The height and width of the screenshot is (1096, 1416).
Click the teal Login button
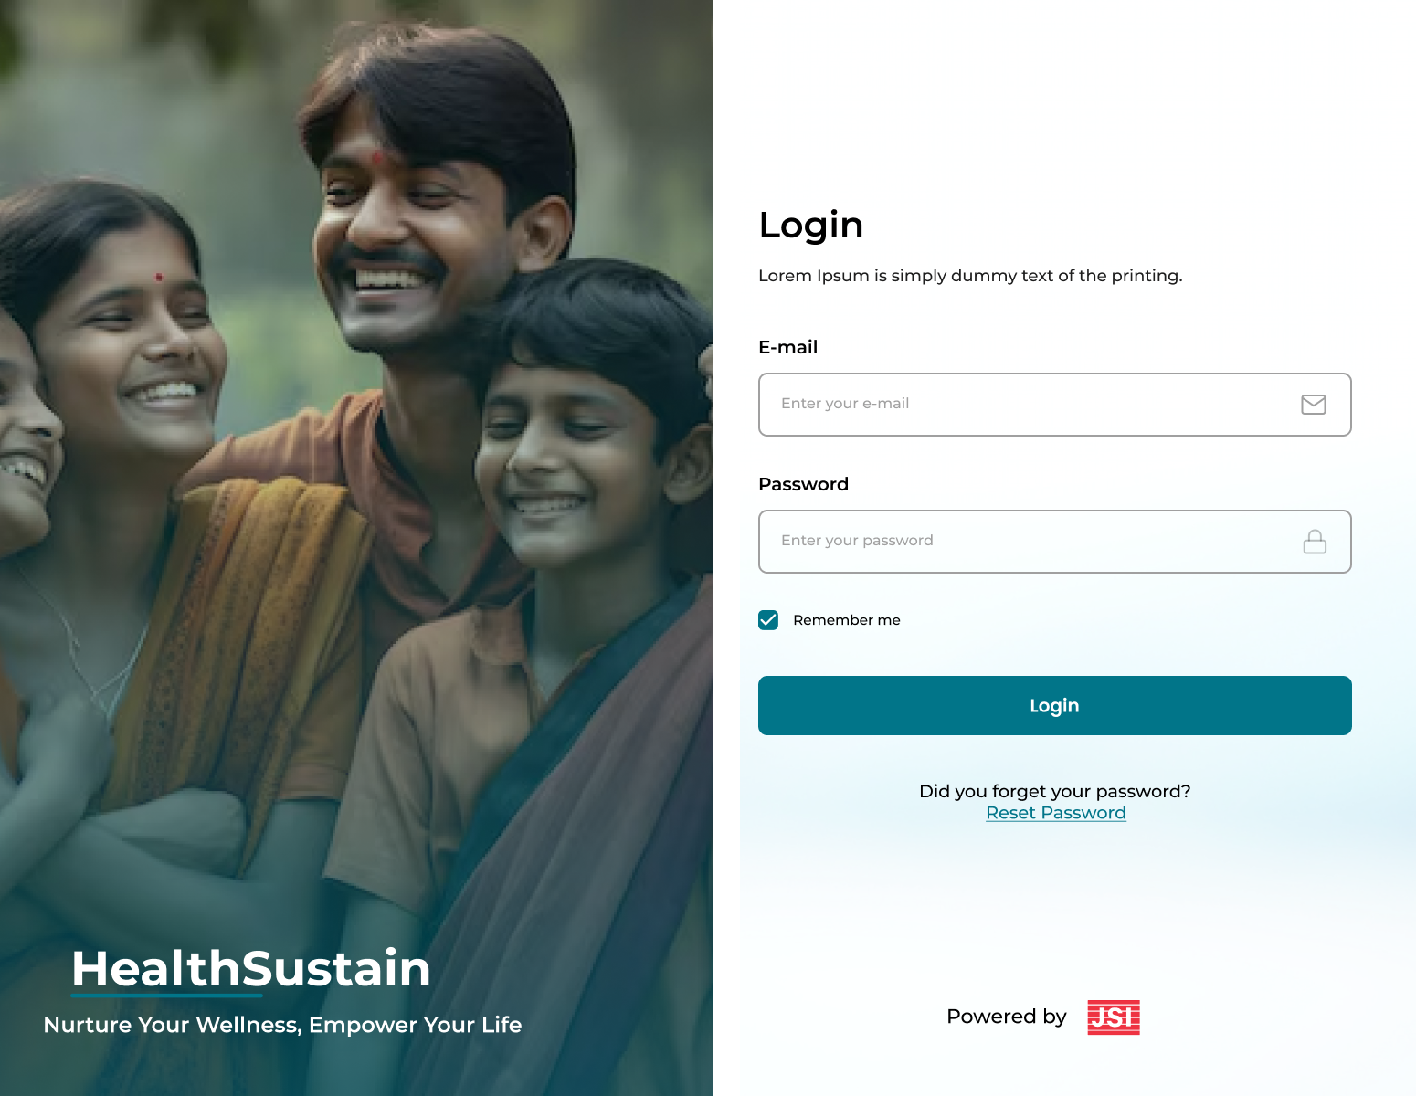tap(1055, 705)
